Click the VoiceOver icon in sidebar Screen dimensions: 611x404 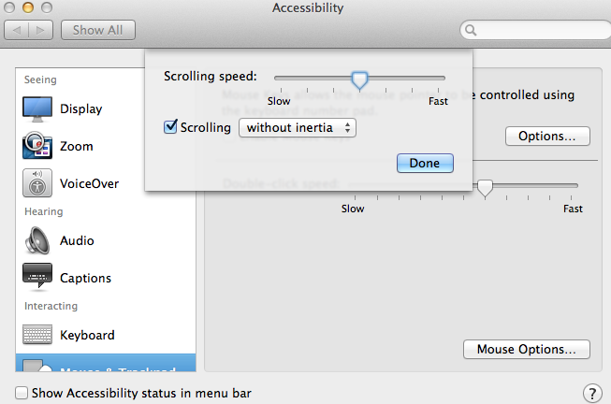point(36,184)
